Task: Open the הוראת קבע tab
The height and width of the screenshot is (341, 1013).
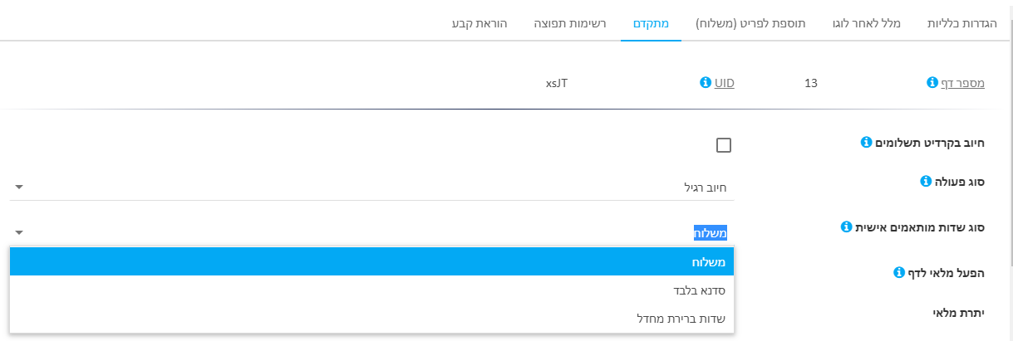Action: 479,22
